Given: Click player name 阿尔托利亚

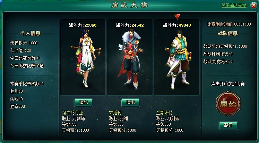Looking at the screenshot, I should (x=72, y=113).
